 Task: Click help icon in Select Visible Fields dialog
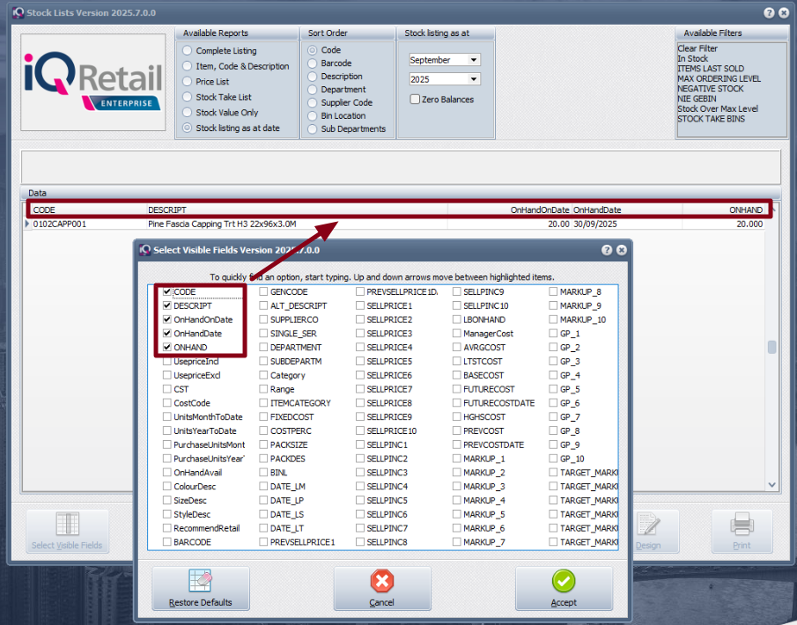tap(607, 250)
